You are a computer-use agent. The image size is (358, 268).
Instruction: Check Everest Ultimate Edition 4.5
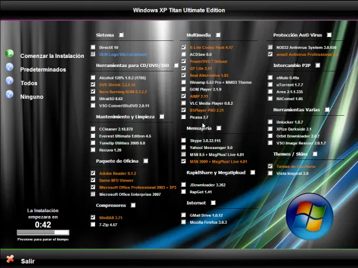pyautogui.click(x=93, y=136)
